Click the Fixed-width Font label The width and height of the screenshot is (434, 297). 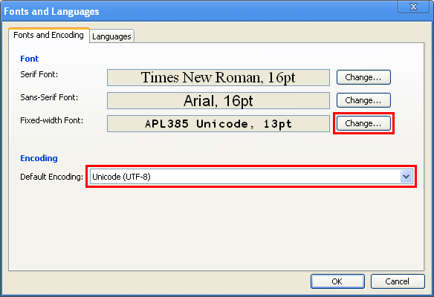[51, 120]
